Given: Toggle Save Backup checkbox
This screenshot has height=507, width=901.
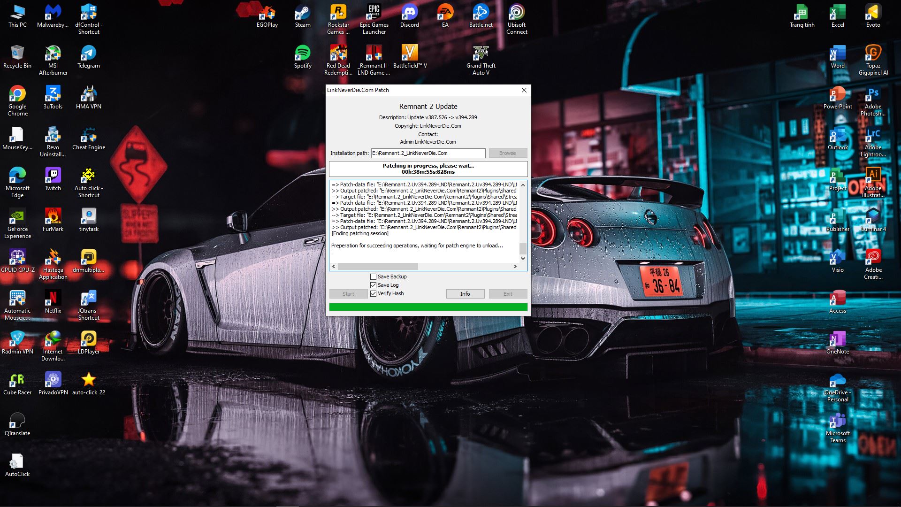Looking at the screenshot, I should click(x=373, y=276).
